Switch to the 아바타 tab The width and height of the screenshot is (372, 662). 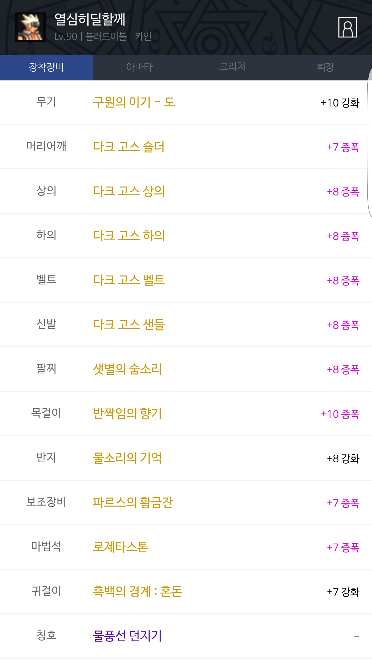point(139,67)
